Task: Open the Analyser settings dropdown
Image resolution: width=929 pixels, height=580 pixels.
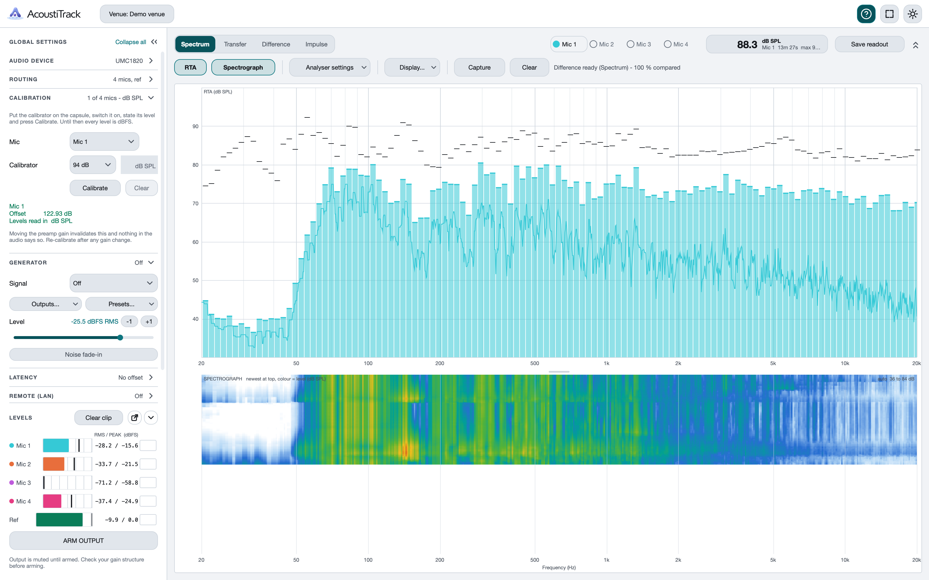Action: 330,67
